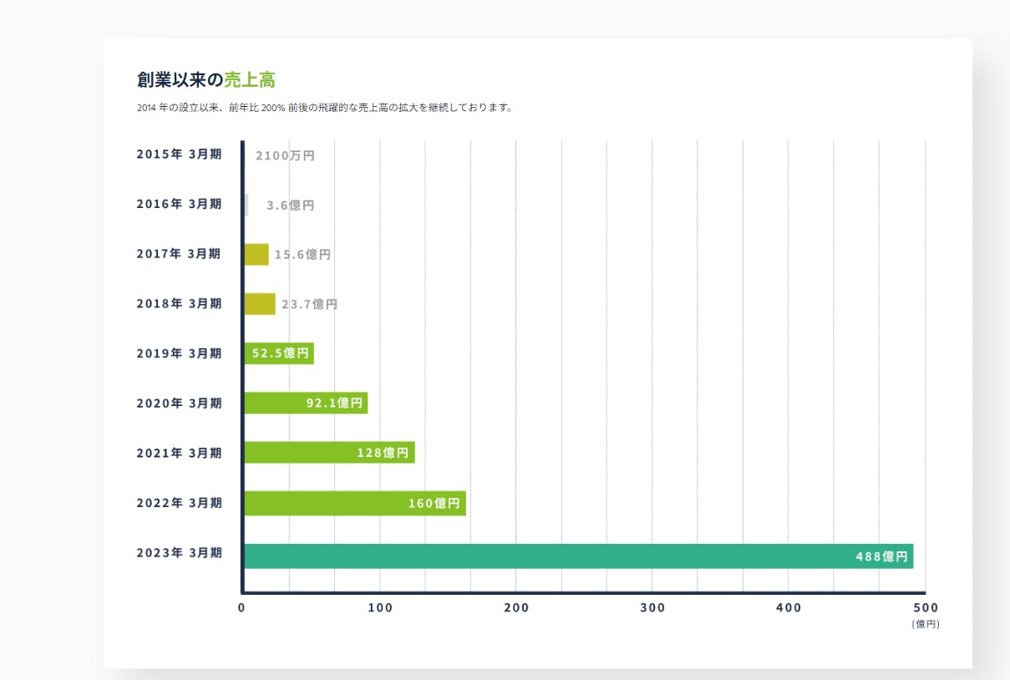Viewport: 1010px width, 680px height.
Task: Click the olive bar for 2017年 3月期
Action: pos(256,254)
